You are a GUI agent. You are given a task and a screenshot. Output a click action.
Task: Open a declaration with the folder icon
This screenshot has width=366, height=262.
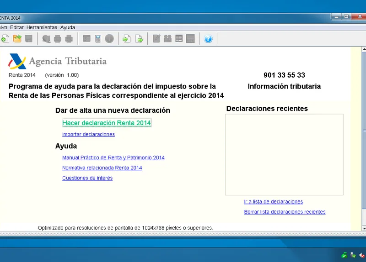tap(17, 38)
